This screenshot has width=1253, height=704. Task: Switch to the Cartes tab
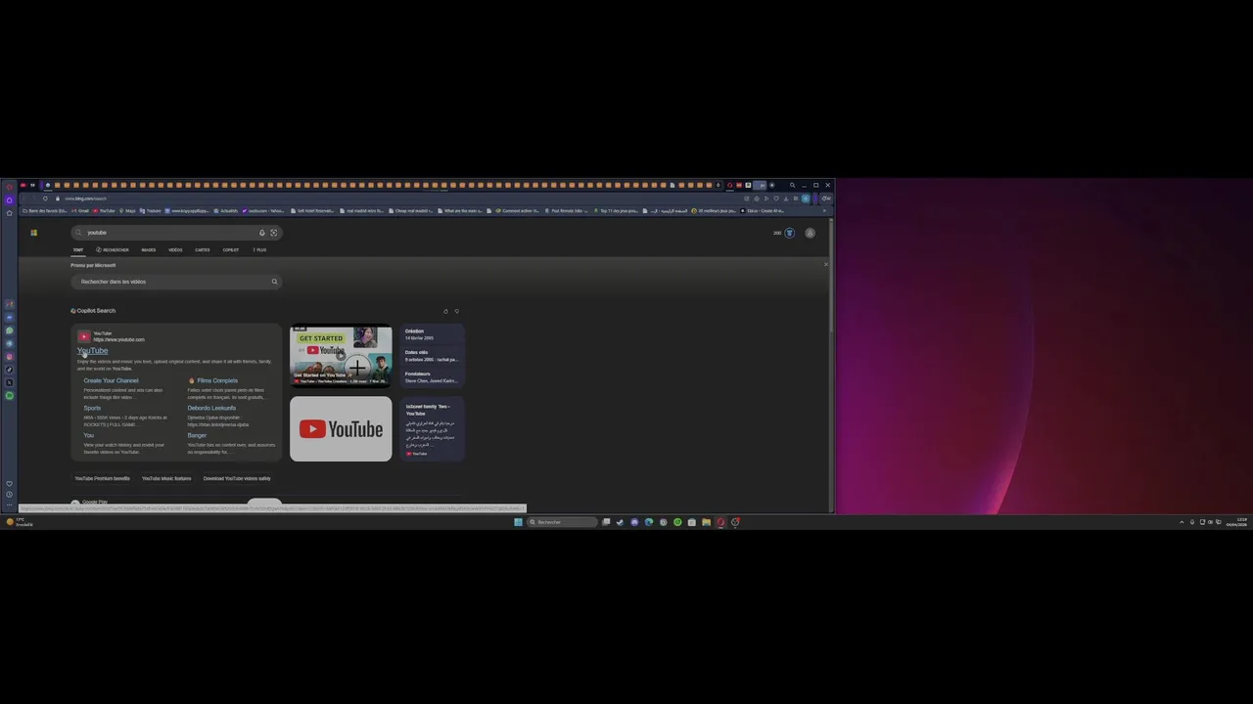(203, 250)
